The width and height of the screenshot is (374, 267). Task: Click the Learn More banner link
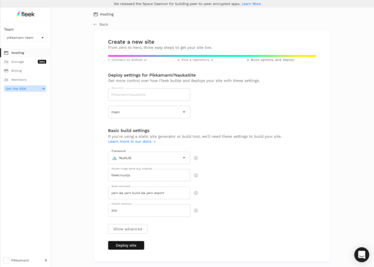251,4
